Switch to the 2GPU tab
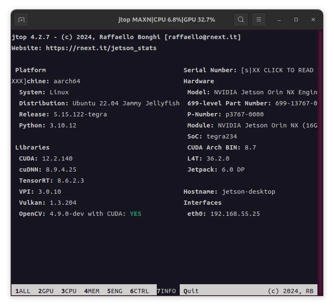334x308 pixels. click(x=46, y=291)
